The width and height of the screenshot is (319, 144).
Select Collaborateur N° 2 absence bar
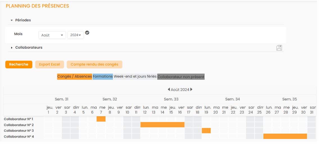(x=162, y=125)
